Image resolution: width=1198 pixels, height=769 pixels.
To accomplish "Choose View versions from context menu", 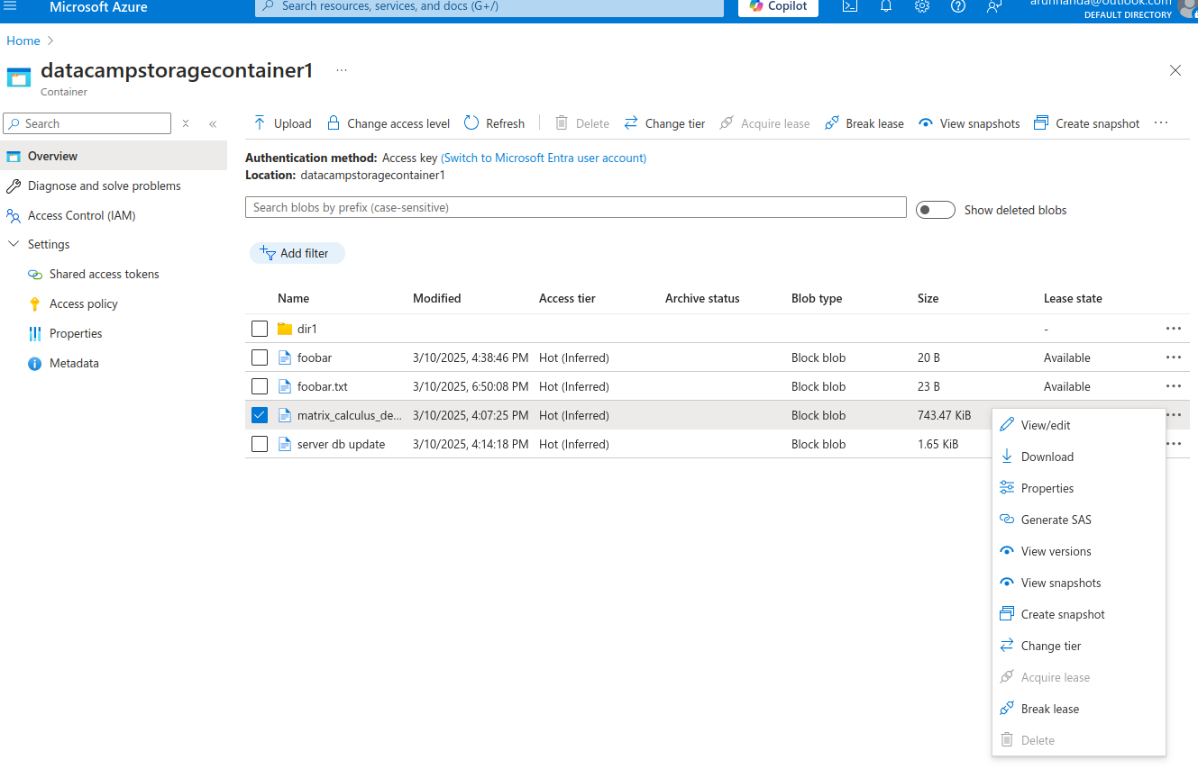I will [1079, 551].
